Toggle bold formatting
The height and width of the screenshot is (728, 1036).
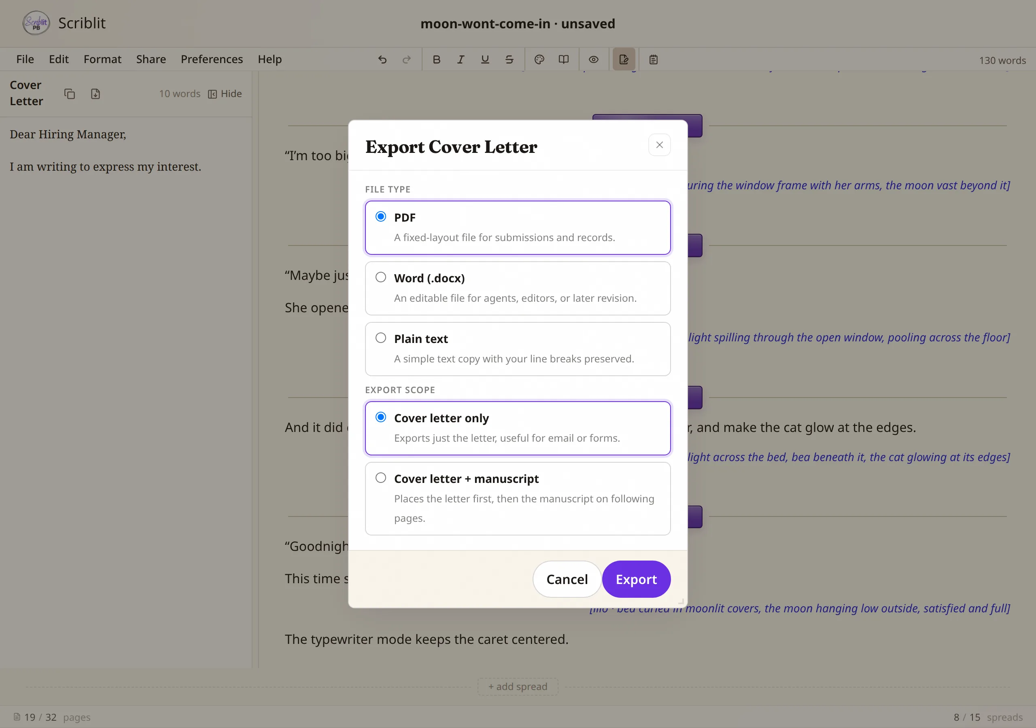click(436, 59)
